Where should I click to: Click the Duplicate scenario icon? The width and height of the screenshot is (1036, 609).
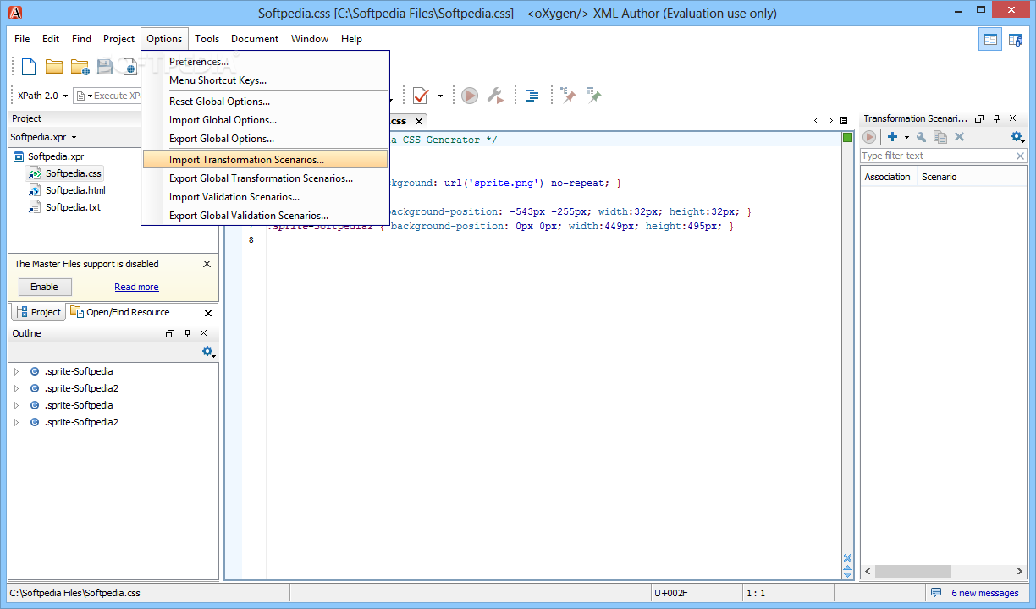tap(940, 137)
